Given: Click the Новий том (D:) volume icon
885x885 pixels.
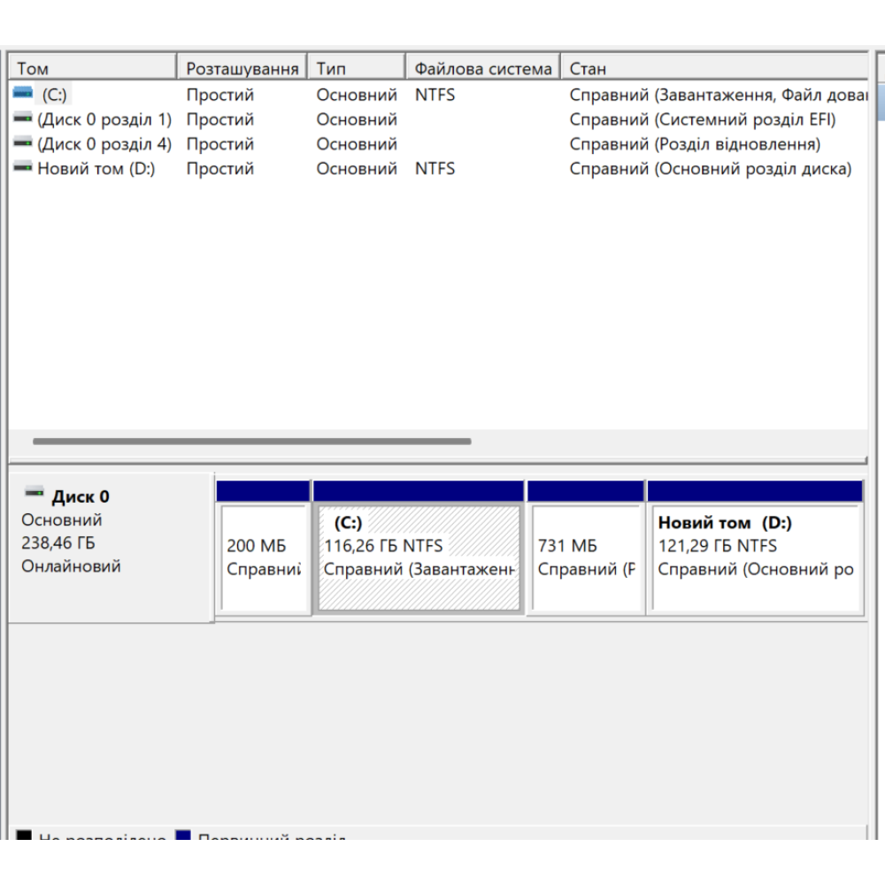Looking at the screenshot, I should [23, 168].
